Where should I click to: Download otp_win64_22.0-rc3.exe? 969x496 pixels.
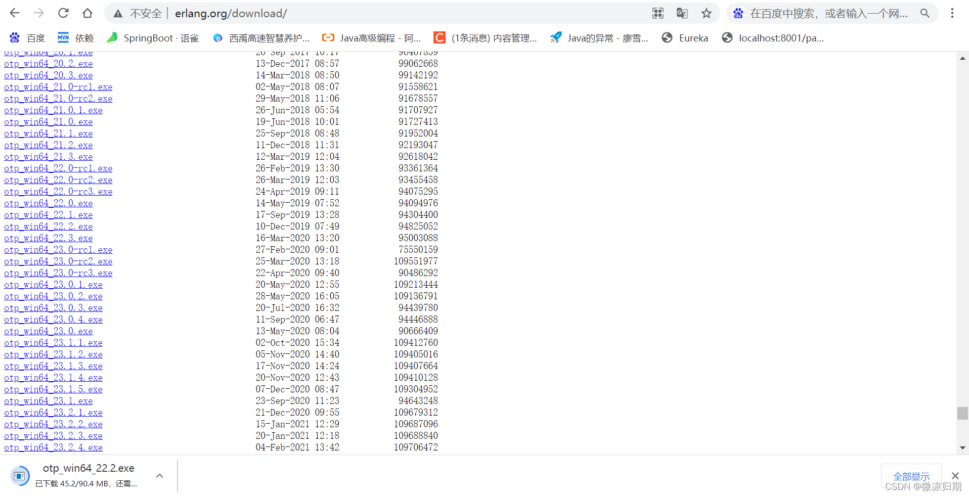[58, 192]
